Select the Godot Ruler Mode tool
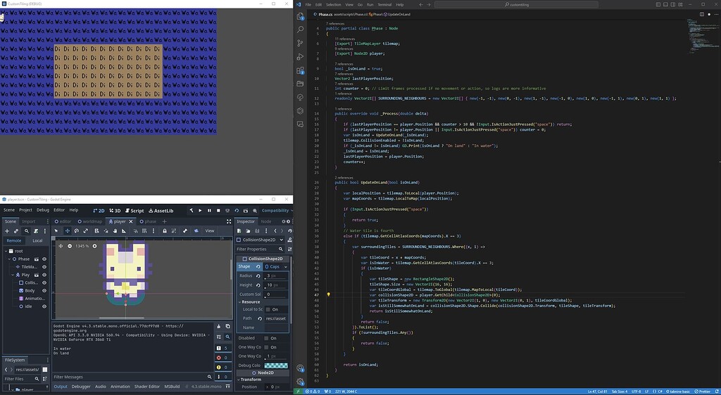This screenshot has width=721, height=395. tap(124, 231)
